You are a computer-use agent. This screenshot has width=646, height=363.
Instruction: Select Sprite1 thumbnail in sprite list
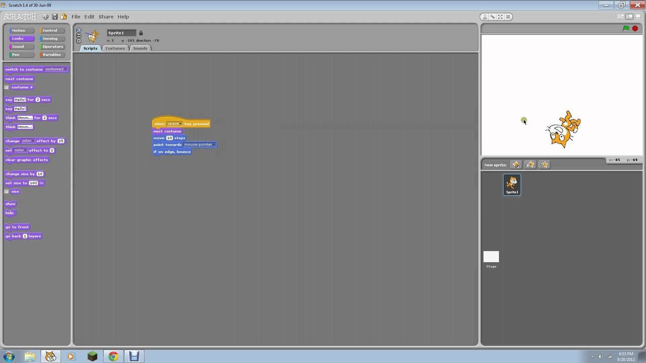click(512, 185)
